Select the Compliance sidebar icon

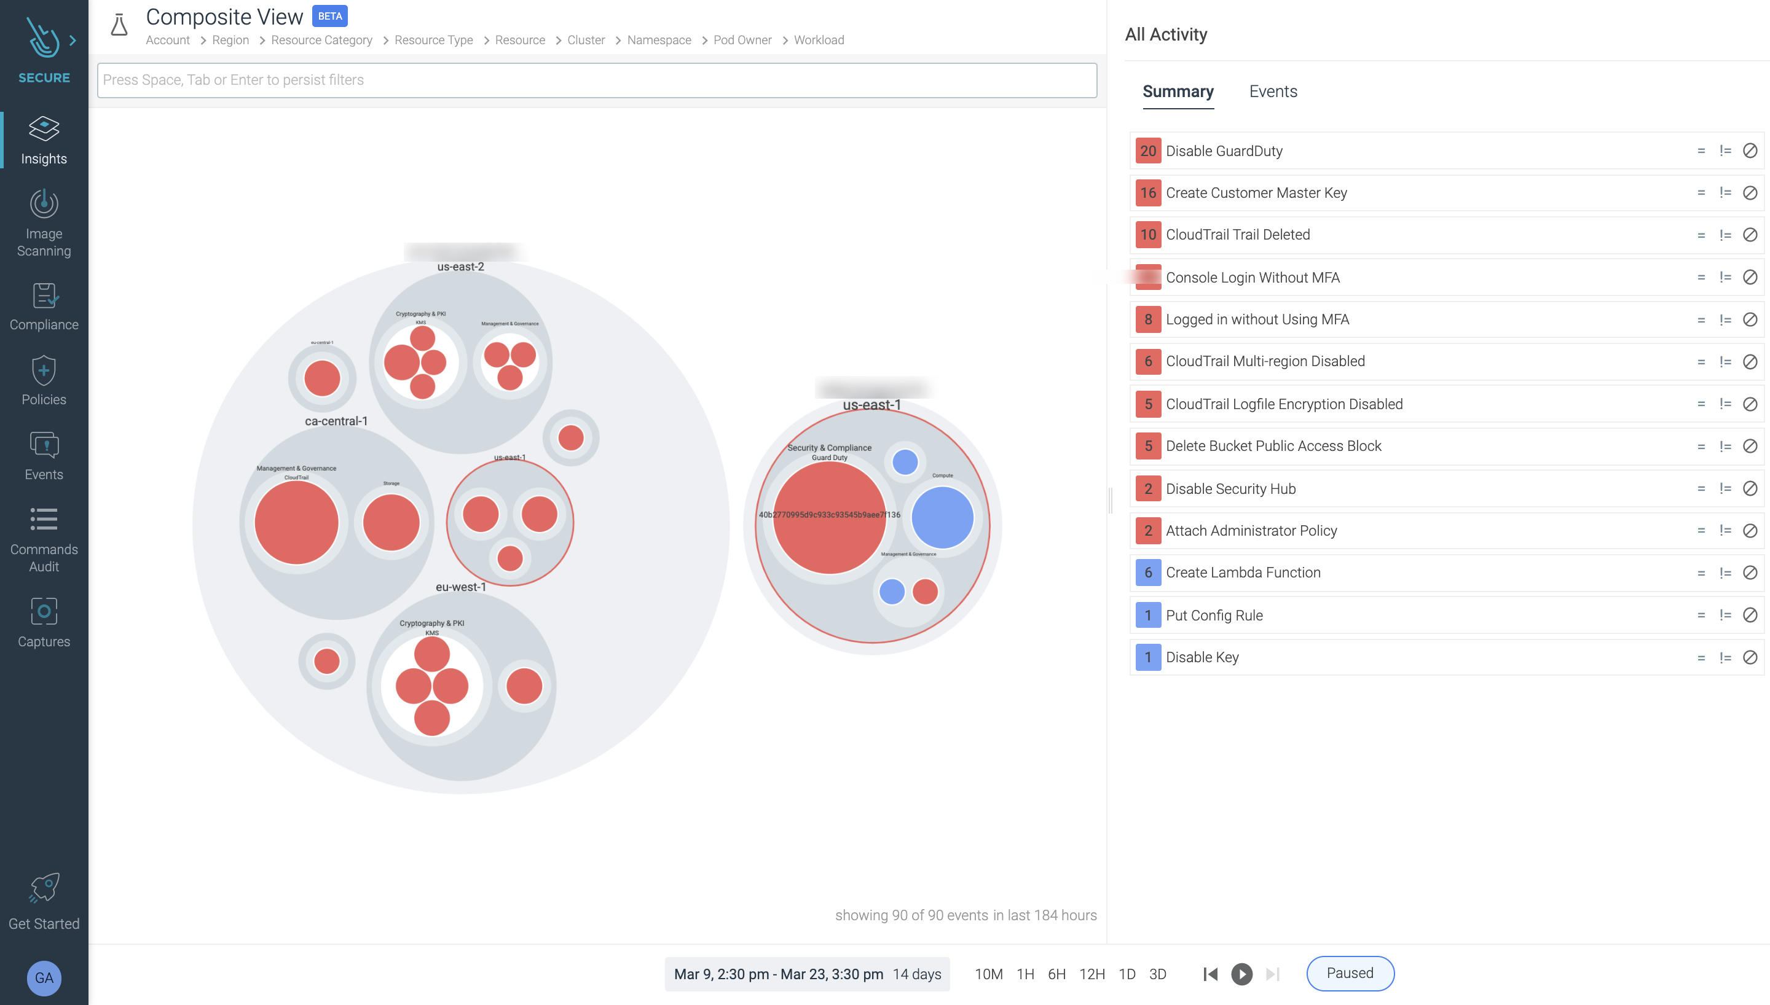pos(44,303)
